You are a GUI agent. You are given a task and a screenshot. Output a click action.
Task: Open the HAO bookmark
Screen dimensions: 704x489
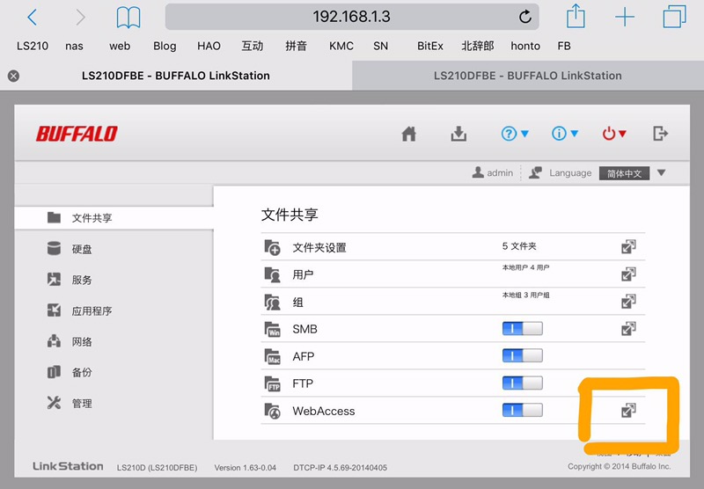pos(209,47)
